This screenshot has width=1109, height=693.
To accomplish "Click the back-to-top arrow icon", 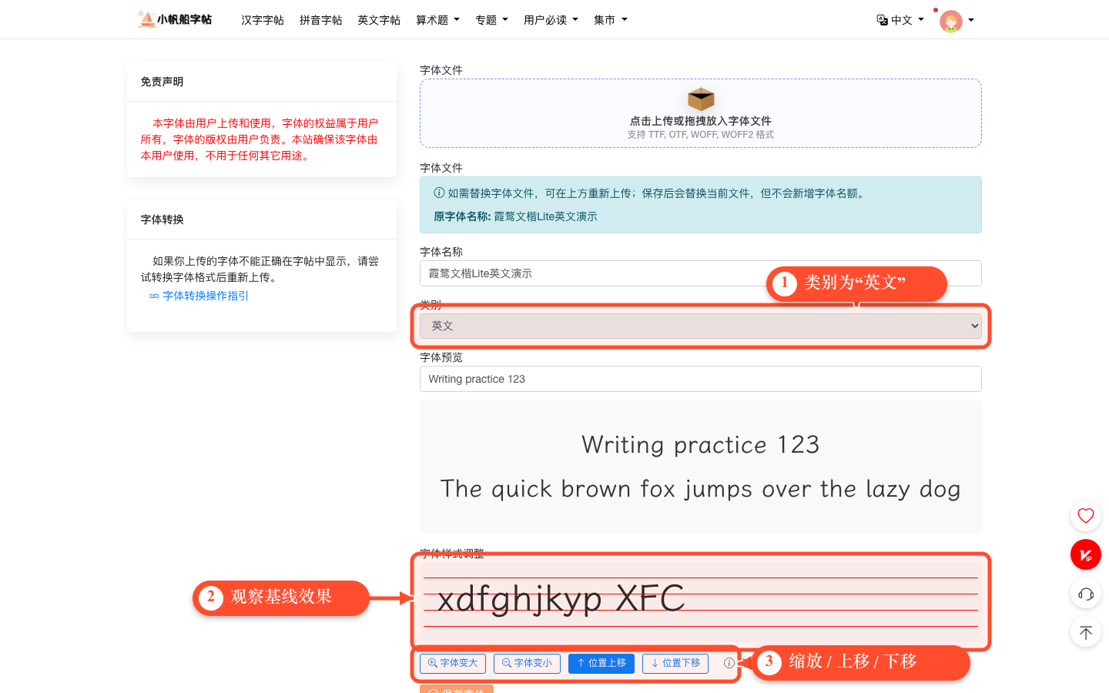I will (x=1086, y=633).
